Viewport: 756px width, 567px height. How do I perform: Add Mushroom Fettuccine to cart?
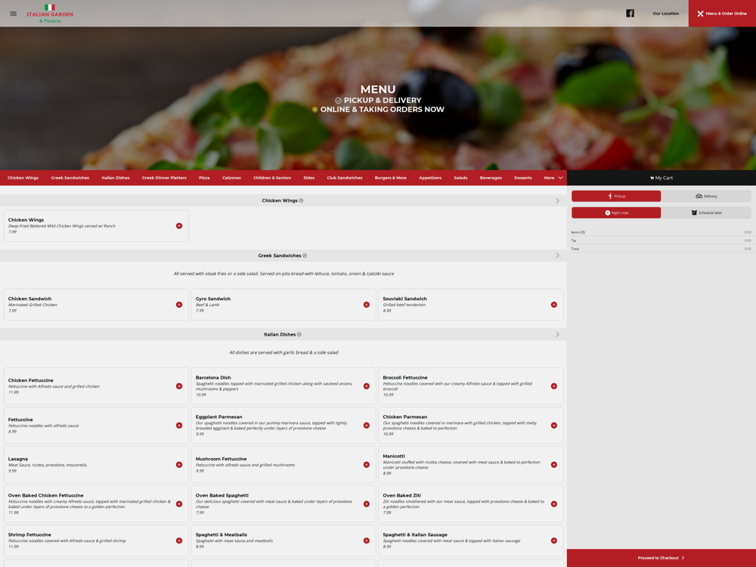click(x=367, y=465)
